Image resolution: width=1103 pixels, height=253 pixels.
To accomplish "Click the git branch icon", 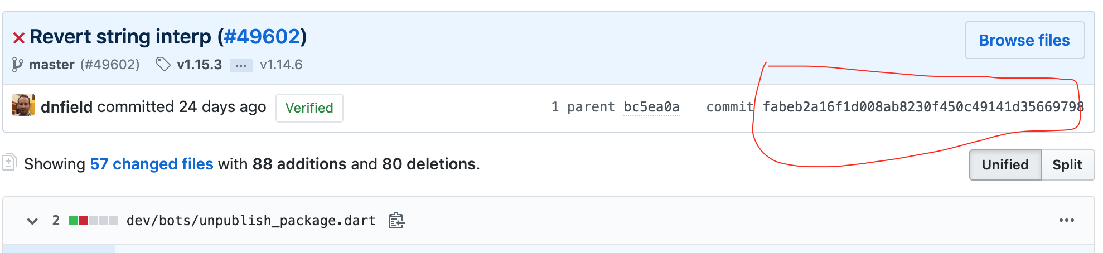I will click(17, 65).
